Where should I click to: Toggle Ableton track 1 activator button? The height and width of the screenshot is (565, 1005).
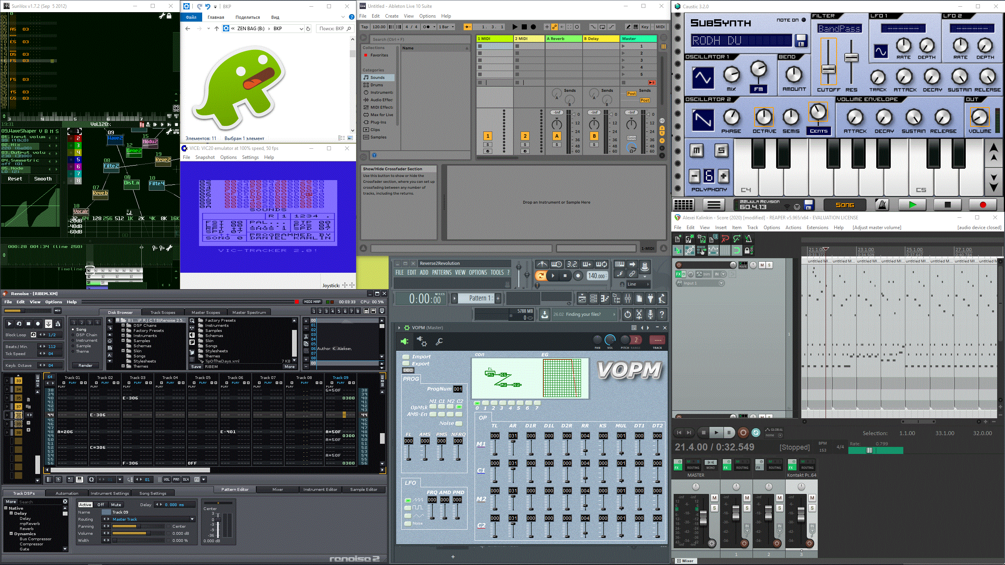tap(488, 136)
